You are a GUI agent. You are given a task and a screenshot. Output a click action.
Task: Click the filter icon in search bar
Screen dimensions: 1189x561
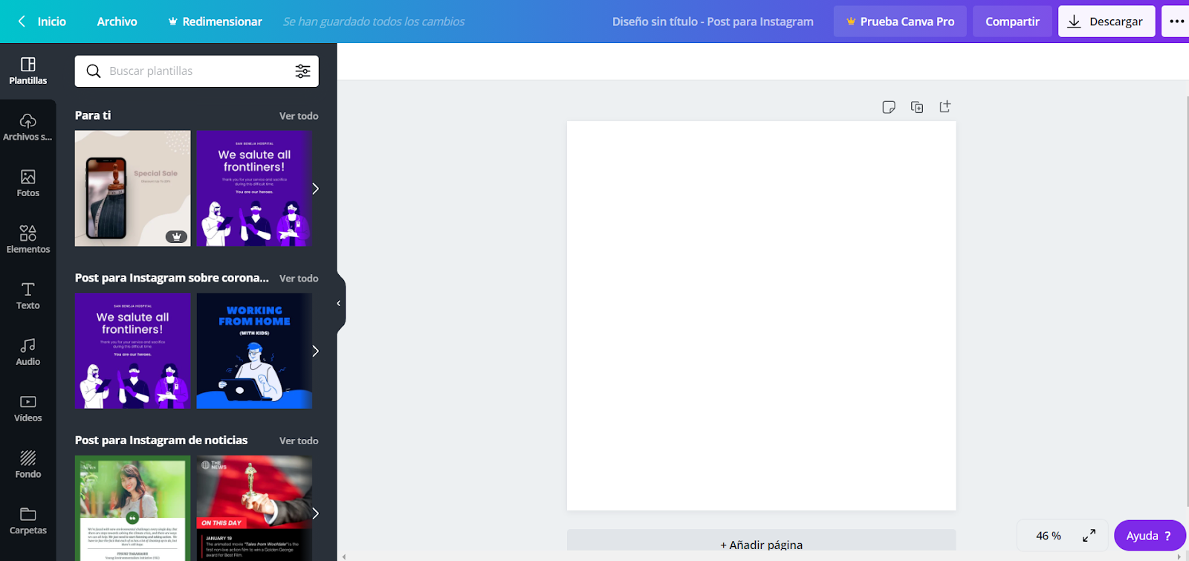pos(302,71)
